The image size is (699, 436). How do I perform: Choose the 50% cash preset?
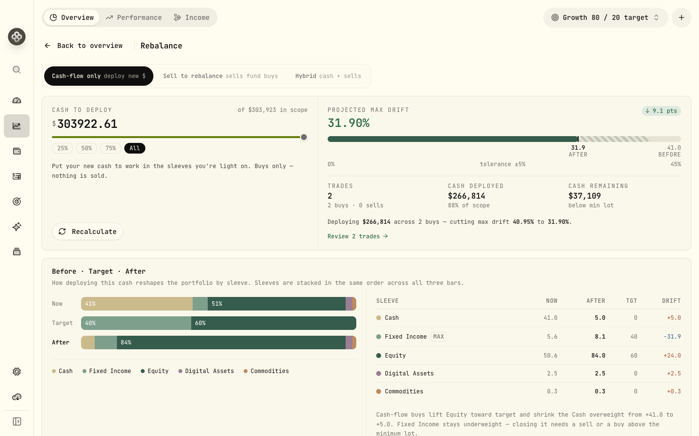(86, 148)
